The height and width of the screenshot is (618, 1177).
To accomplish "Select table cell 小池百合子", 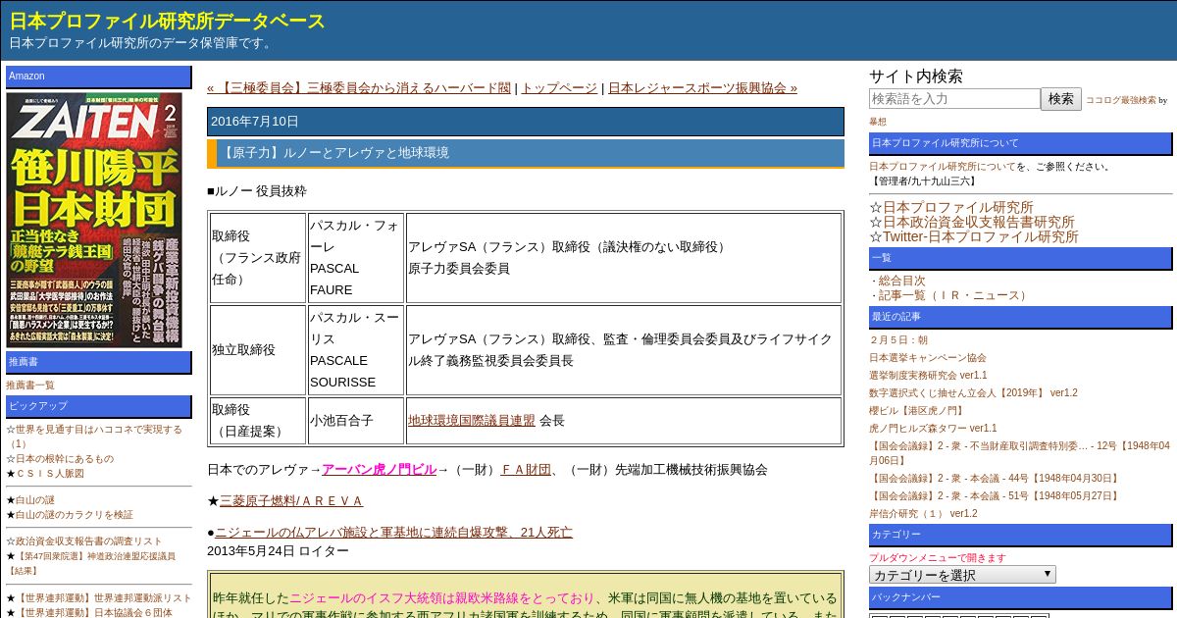I will [356, 420].
